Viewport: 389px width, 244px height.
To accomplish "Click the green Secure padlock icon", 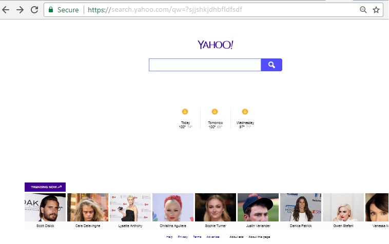I will 51,10.
